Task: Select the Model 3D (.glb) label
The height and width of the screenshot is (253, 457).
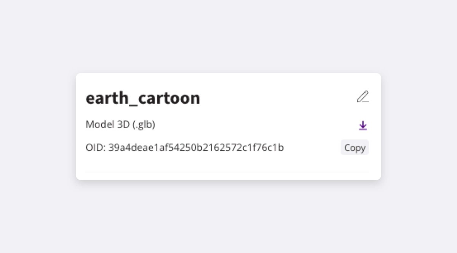Action: pyautogui.click(x=120, y=124)
